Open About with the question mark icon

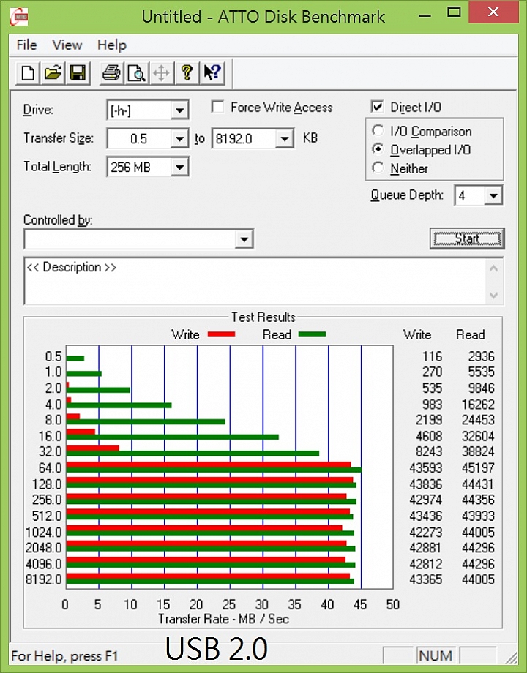coord(187,72)
